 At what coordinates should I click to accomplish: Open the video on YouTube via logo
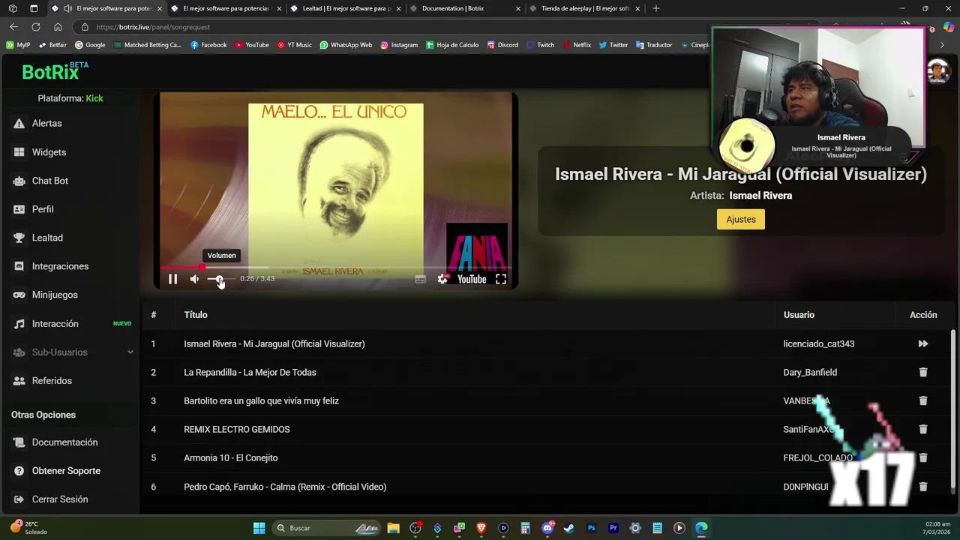point(472,279)
